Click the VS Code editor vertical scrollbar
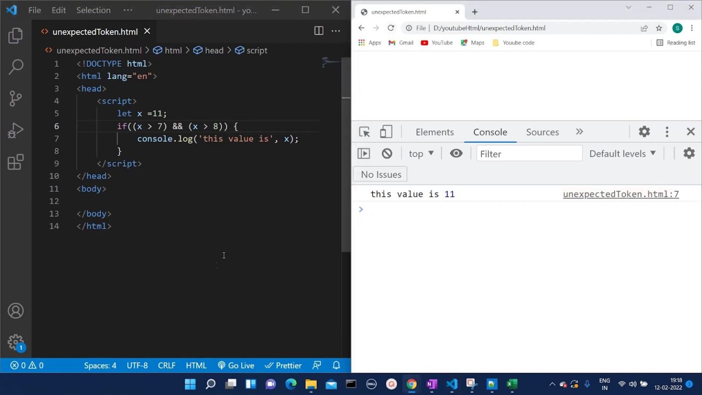The image size is (702, 395). 346,174
